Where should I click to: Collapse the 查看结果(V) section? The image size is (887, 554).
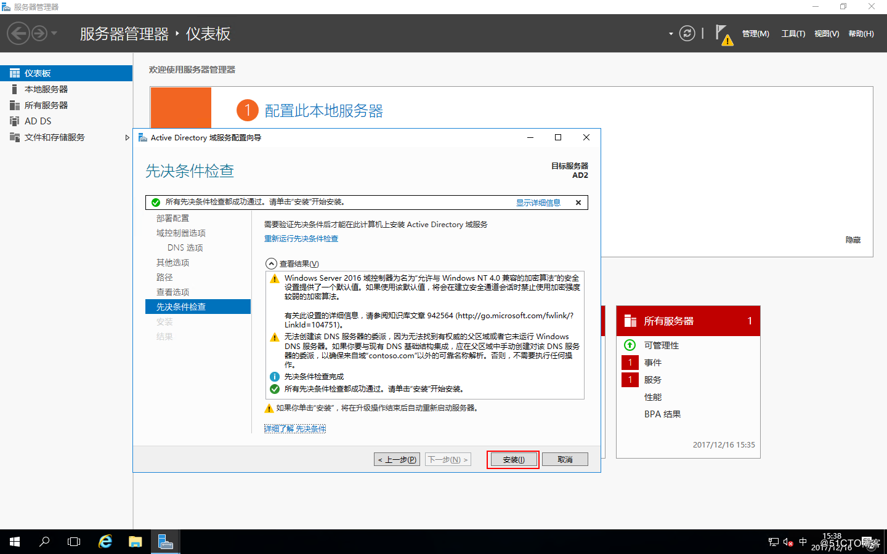point(271,263)
